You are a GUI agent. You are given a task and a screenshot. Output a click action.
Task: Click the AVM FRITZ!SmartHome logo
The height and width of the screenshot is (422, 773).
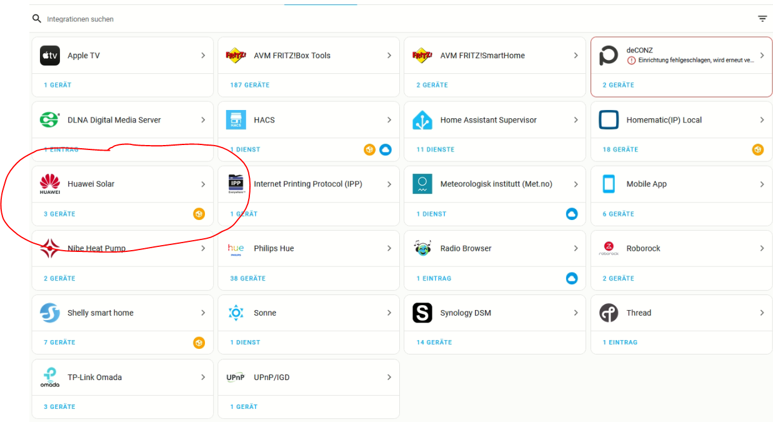click(422, 56)
